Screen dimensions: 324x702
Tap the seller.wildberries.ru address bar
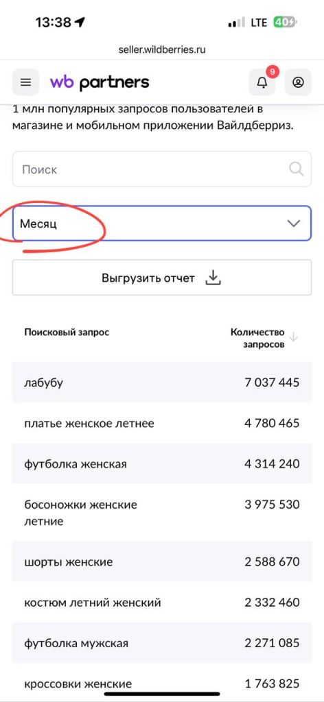[162, 49]
